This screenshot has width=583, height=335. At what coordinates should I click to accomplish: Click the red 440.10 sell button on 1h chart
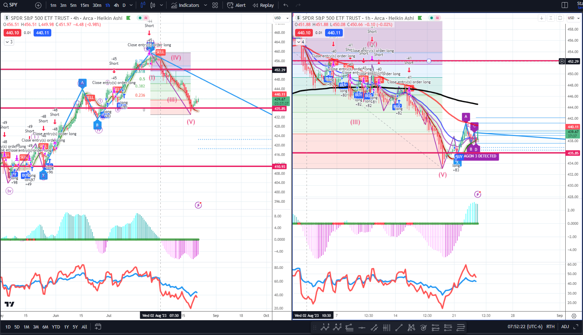coord(304,33)
